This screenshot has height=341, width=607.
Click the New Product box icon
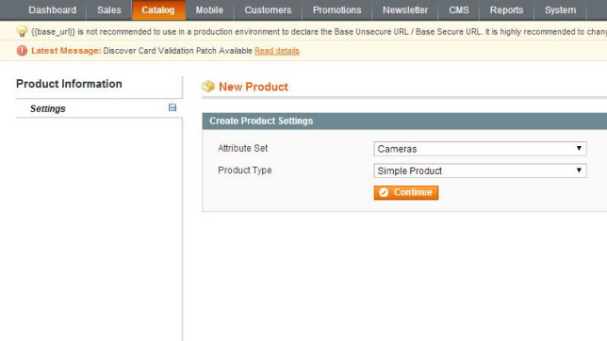point(208,87)
